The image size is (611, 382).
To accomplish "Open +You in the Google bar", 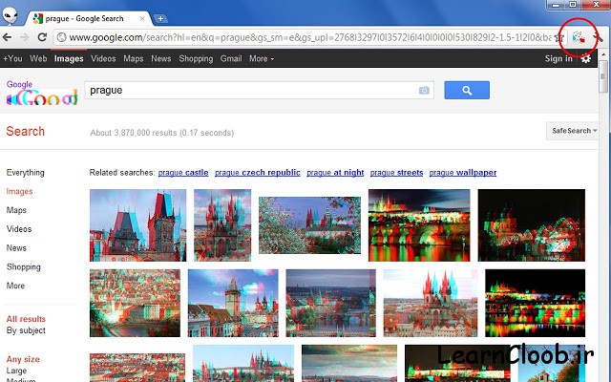I will click(x=12, y=58).
